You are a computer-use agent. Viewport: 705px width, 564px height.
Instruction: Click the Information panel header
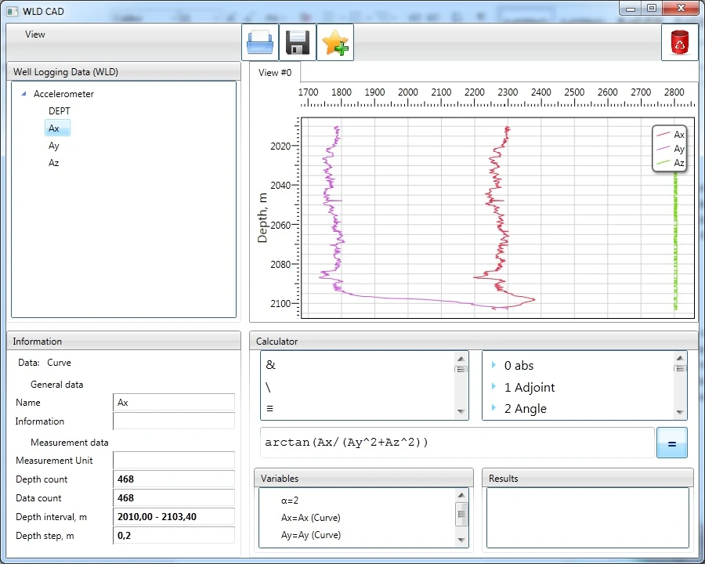[124, 341]
